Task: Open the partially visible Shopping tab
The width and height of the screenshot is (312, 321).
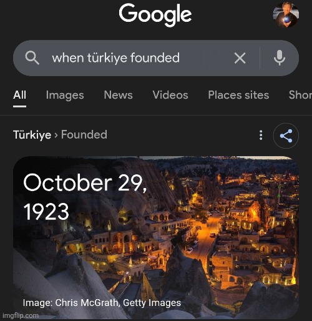Action: coord(300,95)
